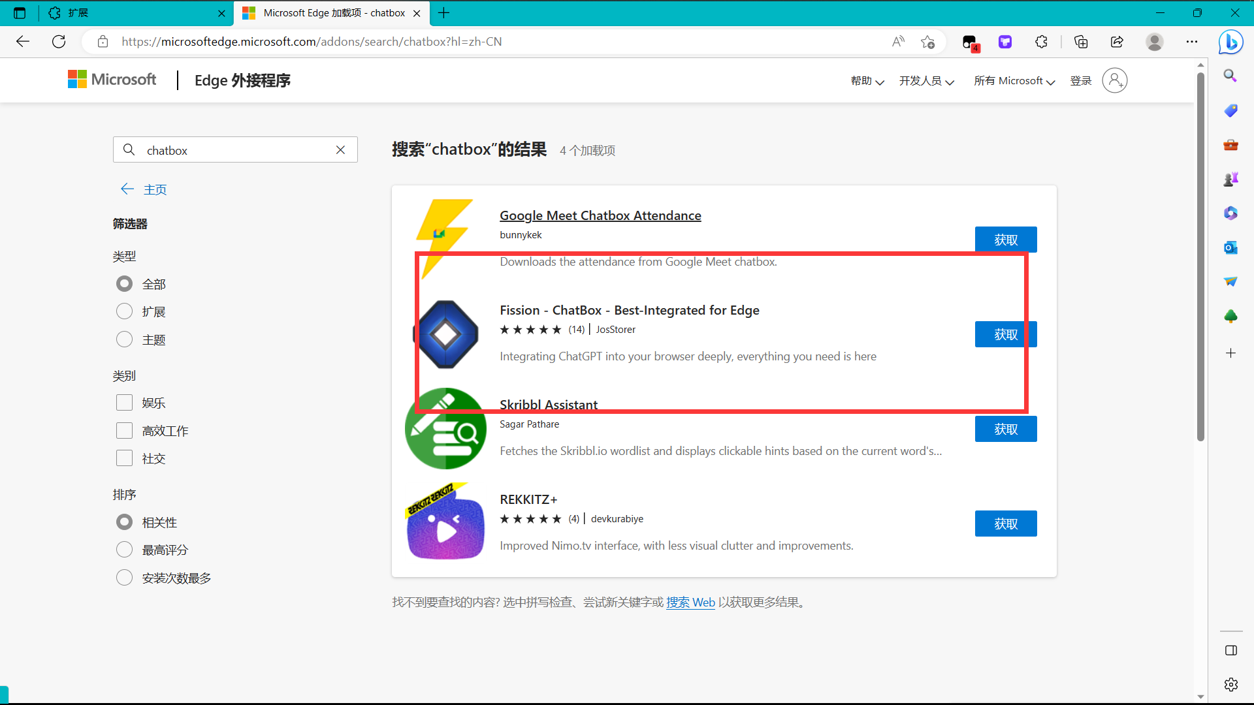Expand the 所有 Microsoft dropdown
The height and width of the screenshot is (705, 1254).
point(1014,81)
